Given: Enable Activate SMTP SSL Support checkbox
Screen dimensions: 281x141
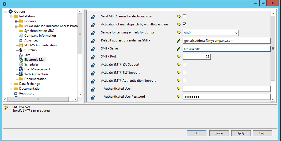Looking at the screenshot, I should [x=184, y=64].
